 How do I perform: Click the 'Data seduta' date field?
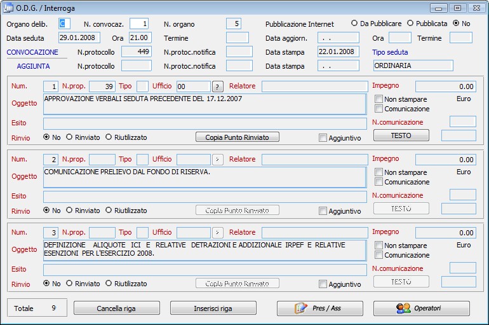[80, 38]
